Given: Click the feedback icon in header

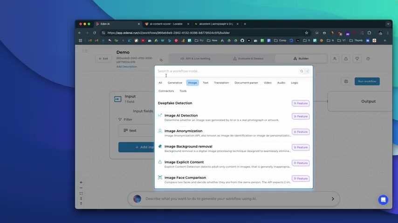Looking at the screenshot, I should (357, 59).
